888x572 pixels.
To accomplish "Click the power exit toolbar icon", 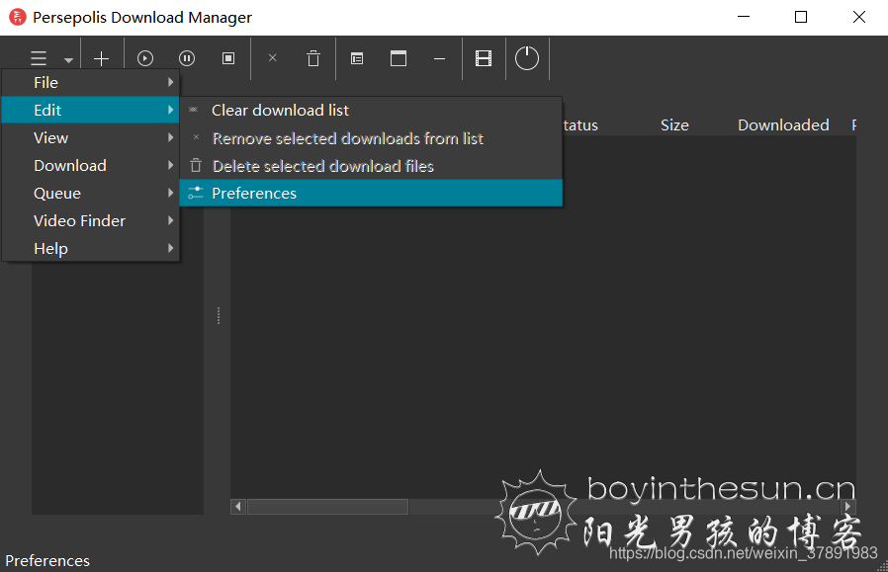I will pyautogui.click(x=527, y=58).
